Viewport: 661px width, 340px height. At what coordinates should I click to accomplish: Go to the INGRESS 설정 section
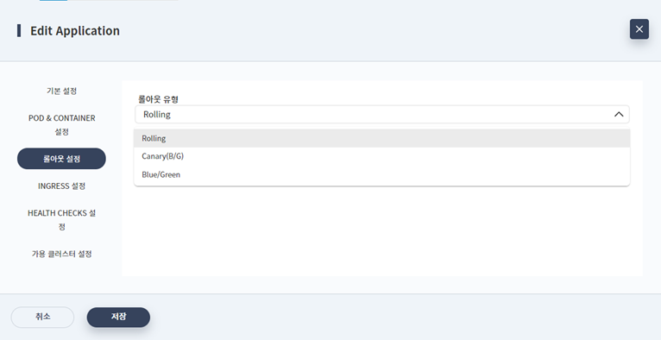point(61,186)
